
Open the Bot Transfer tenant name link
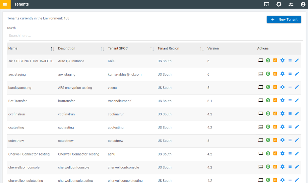[18, 101]
